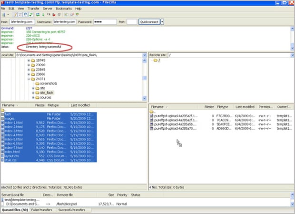Click the Port input field
Image resolution: width=295 pixels, height=214 pixels.
coord(132,22)
